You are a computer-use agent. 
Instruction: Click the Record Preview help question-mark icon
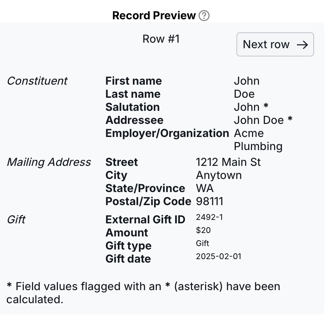tap(204, 16)
